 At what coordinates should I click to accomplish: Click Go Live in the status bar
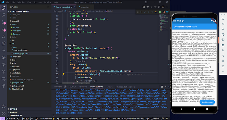tap(93, 119)
